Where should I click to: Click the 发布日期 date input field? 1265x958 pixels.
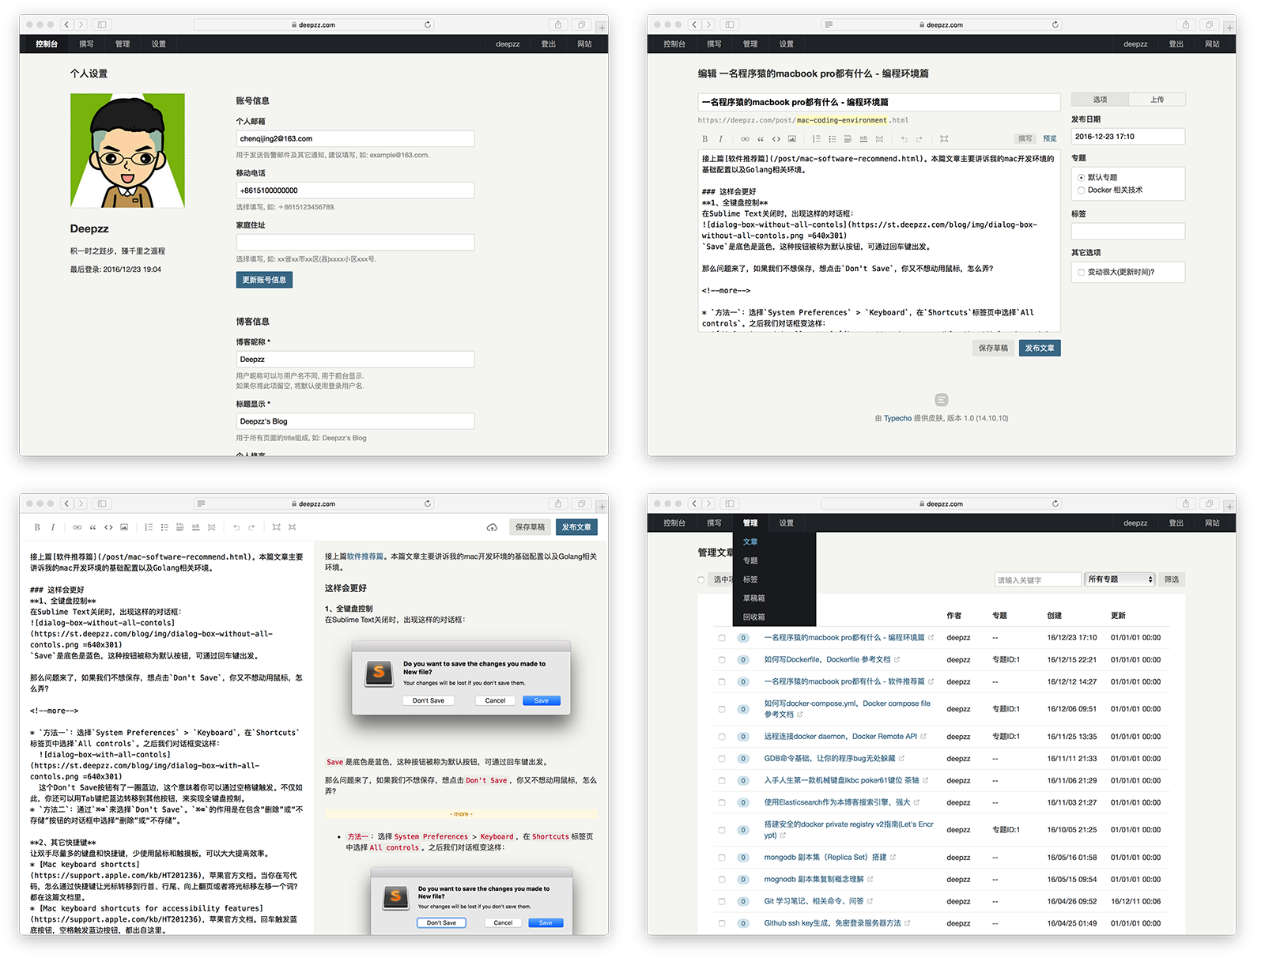[x=1127, y=137]
